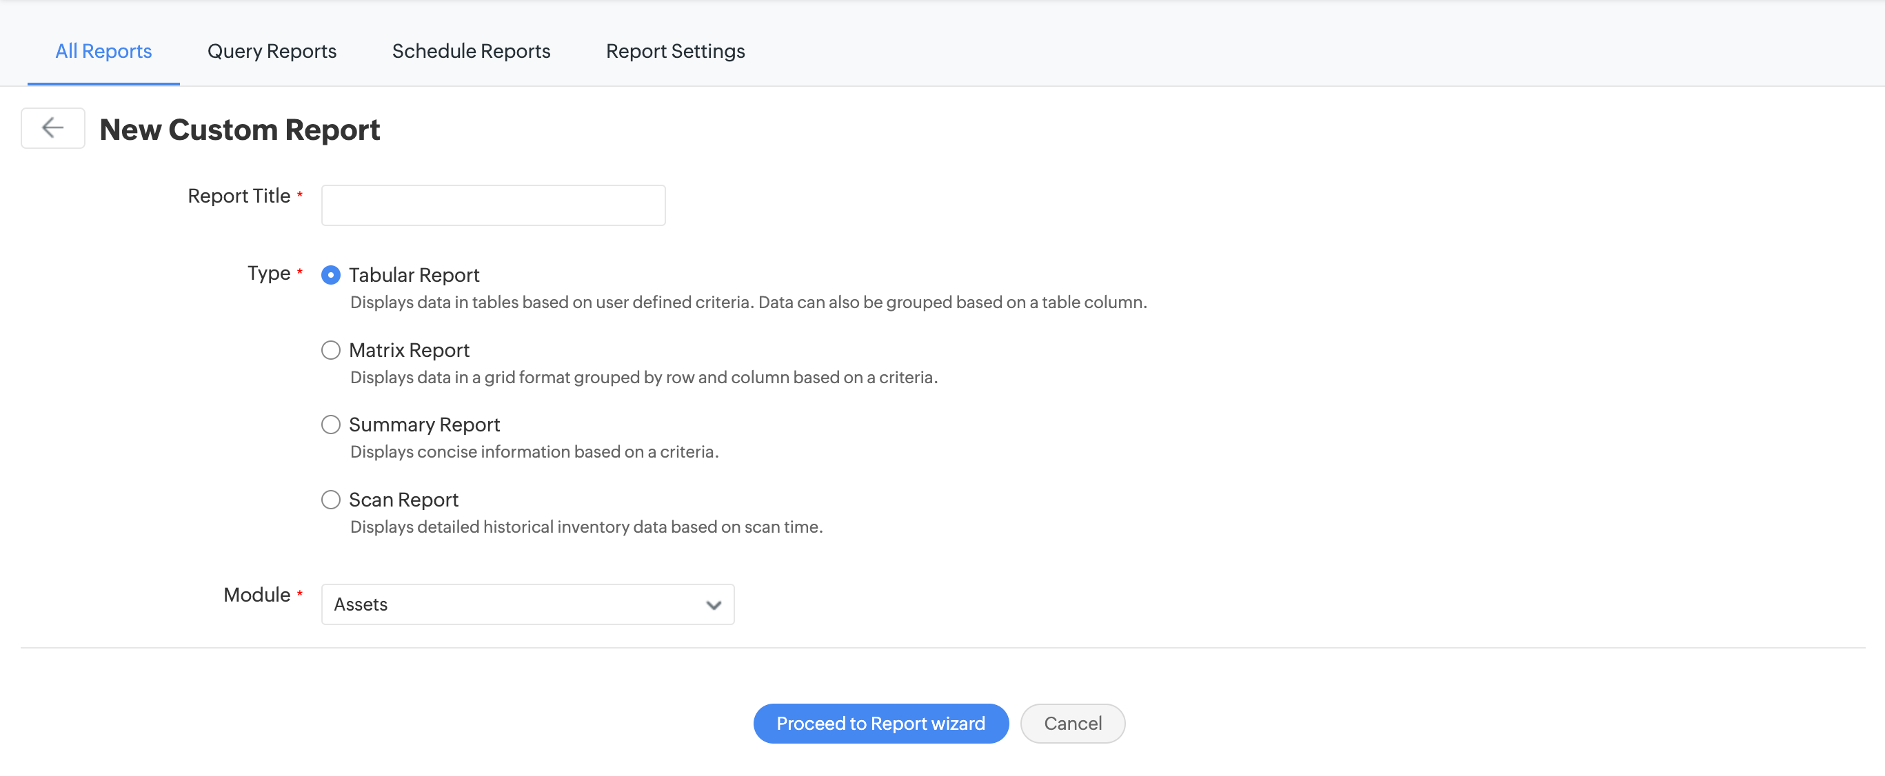This screenshot has width=1885, height=776.
Task: Click the Summary Report label text
Action: point(424,425)
